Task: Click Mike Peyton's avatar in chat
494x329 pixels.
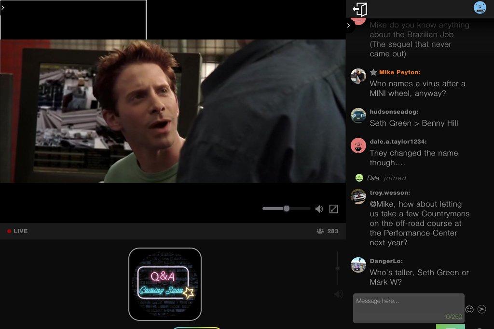Action: point(358,76)
